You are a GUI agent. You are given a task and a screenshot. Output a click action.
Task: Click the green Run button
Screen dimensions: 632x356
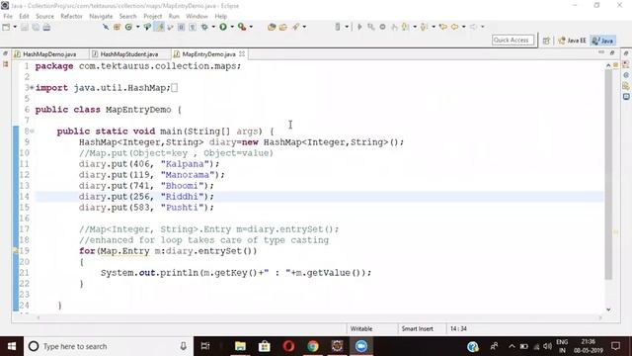pyautogui.click(x=223, y=27)
